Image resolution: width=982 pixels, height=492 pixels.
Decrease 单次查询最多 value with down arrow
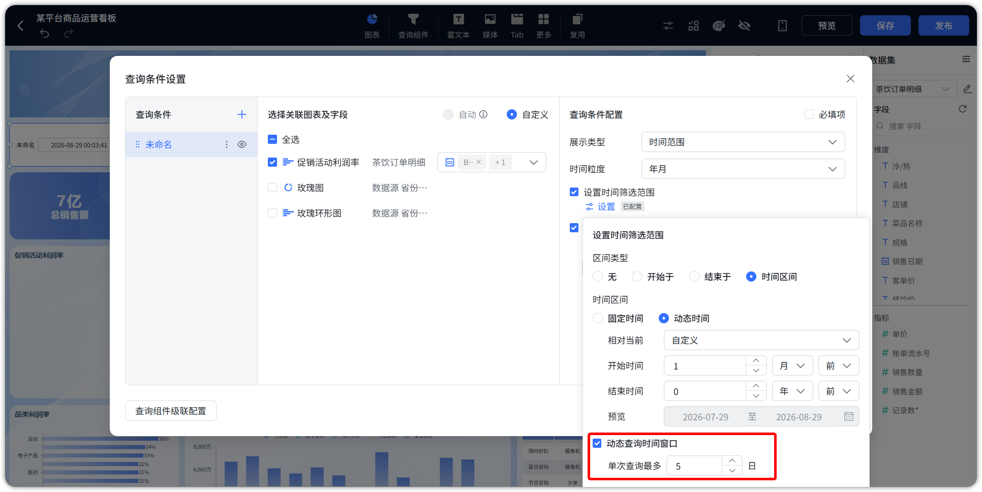732,471
